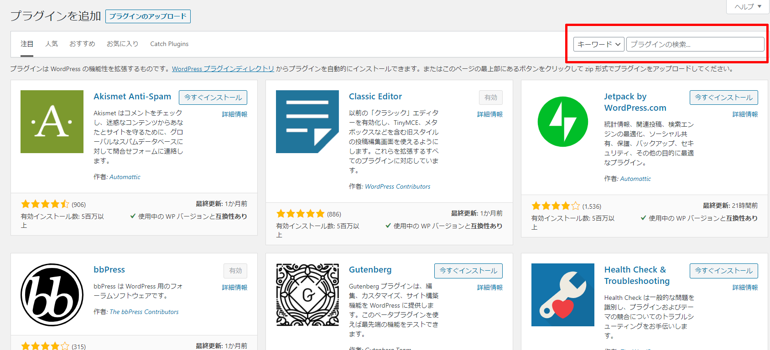Viewport: 770px width, 350px height.
Task: Switch to the 人気 tab
Action: [52, 44]
